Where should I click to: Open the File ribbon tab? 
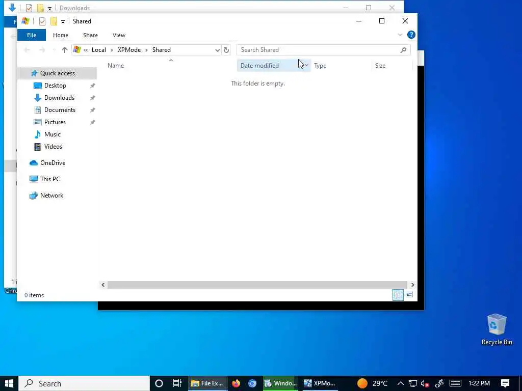[31, 35]
